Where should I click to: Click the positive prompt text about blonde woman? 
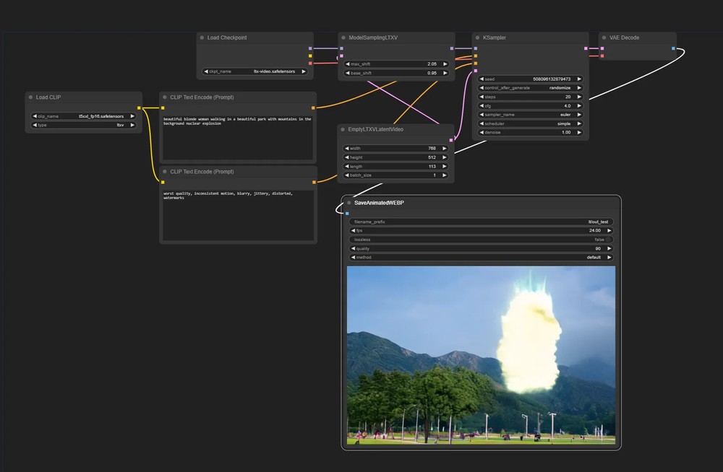(x=237, y=121)
